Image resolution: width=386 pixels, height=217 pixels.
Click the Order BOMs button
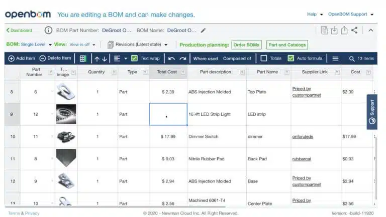tap(246, 45)
